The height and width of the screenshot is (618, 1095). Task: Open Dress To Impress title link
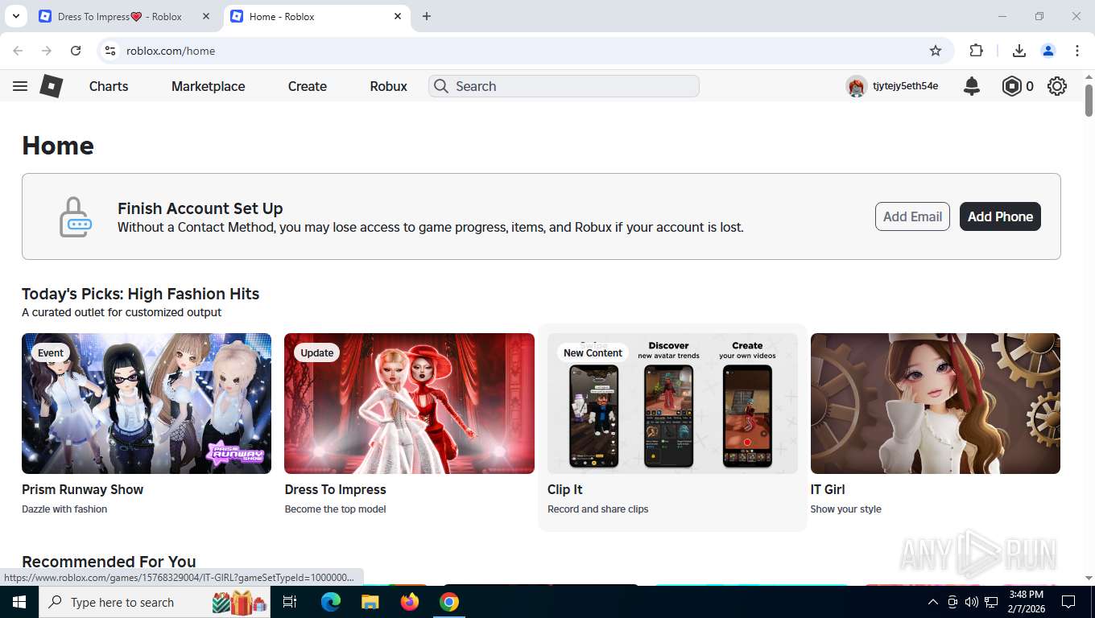(335, 489)
